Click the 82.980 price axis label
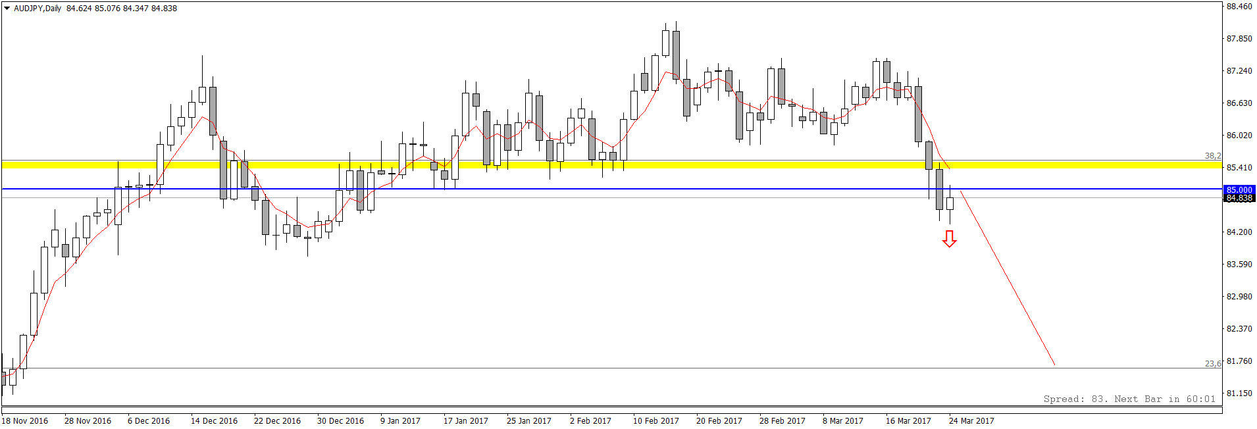The height and width of the screenshot is (429, 1257). coord(1239,297)
